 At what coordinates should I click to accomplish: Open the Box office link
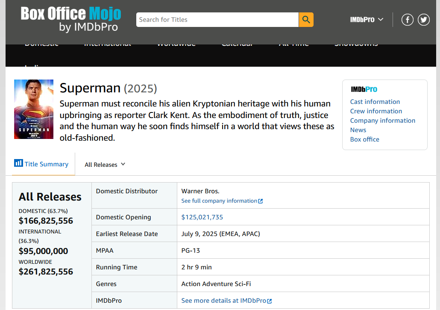[x=364, y=139]
